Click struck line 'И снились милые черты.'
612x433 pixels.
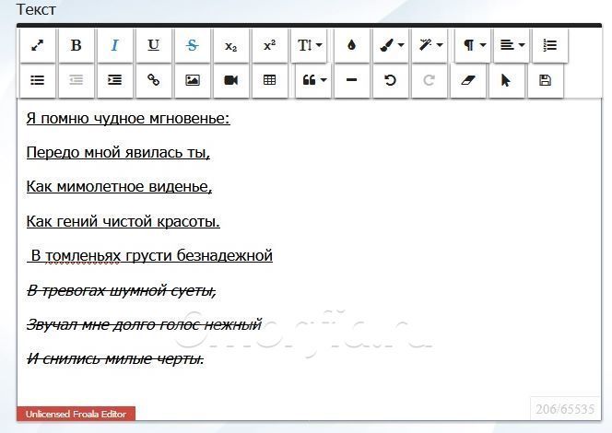click(115, 358)
